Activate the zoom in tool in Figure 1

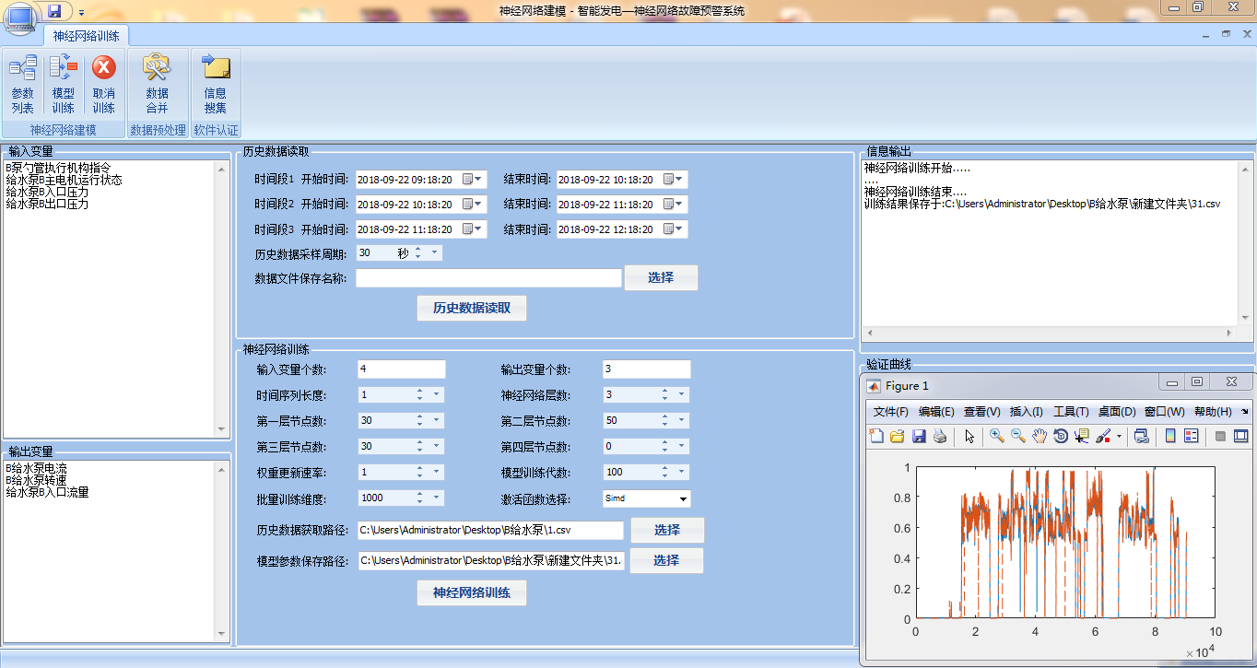point(997,436)
